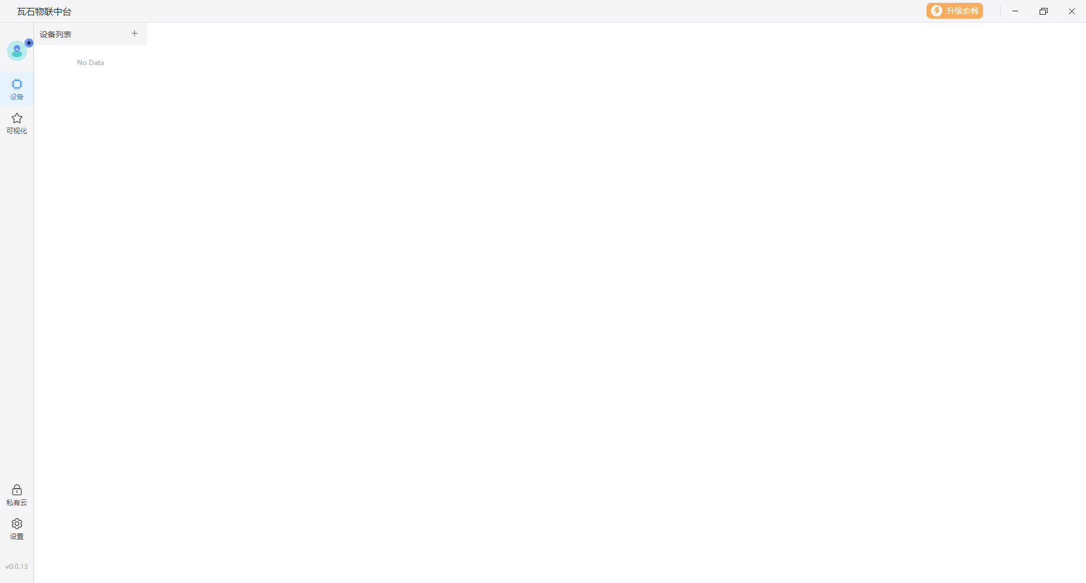
Task: Click the 升级套餐 upgrade button
Action: click(x=955, y=11)
